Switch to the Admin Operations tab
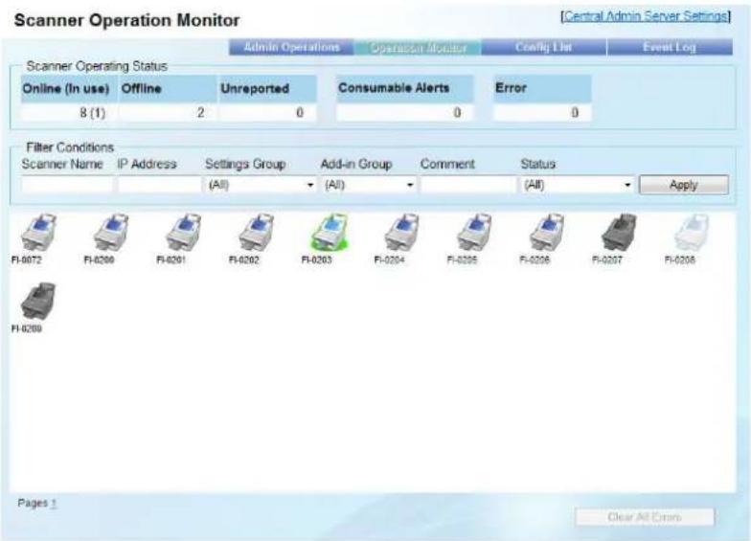751x541 pixels. (291, 47)
